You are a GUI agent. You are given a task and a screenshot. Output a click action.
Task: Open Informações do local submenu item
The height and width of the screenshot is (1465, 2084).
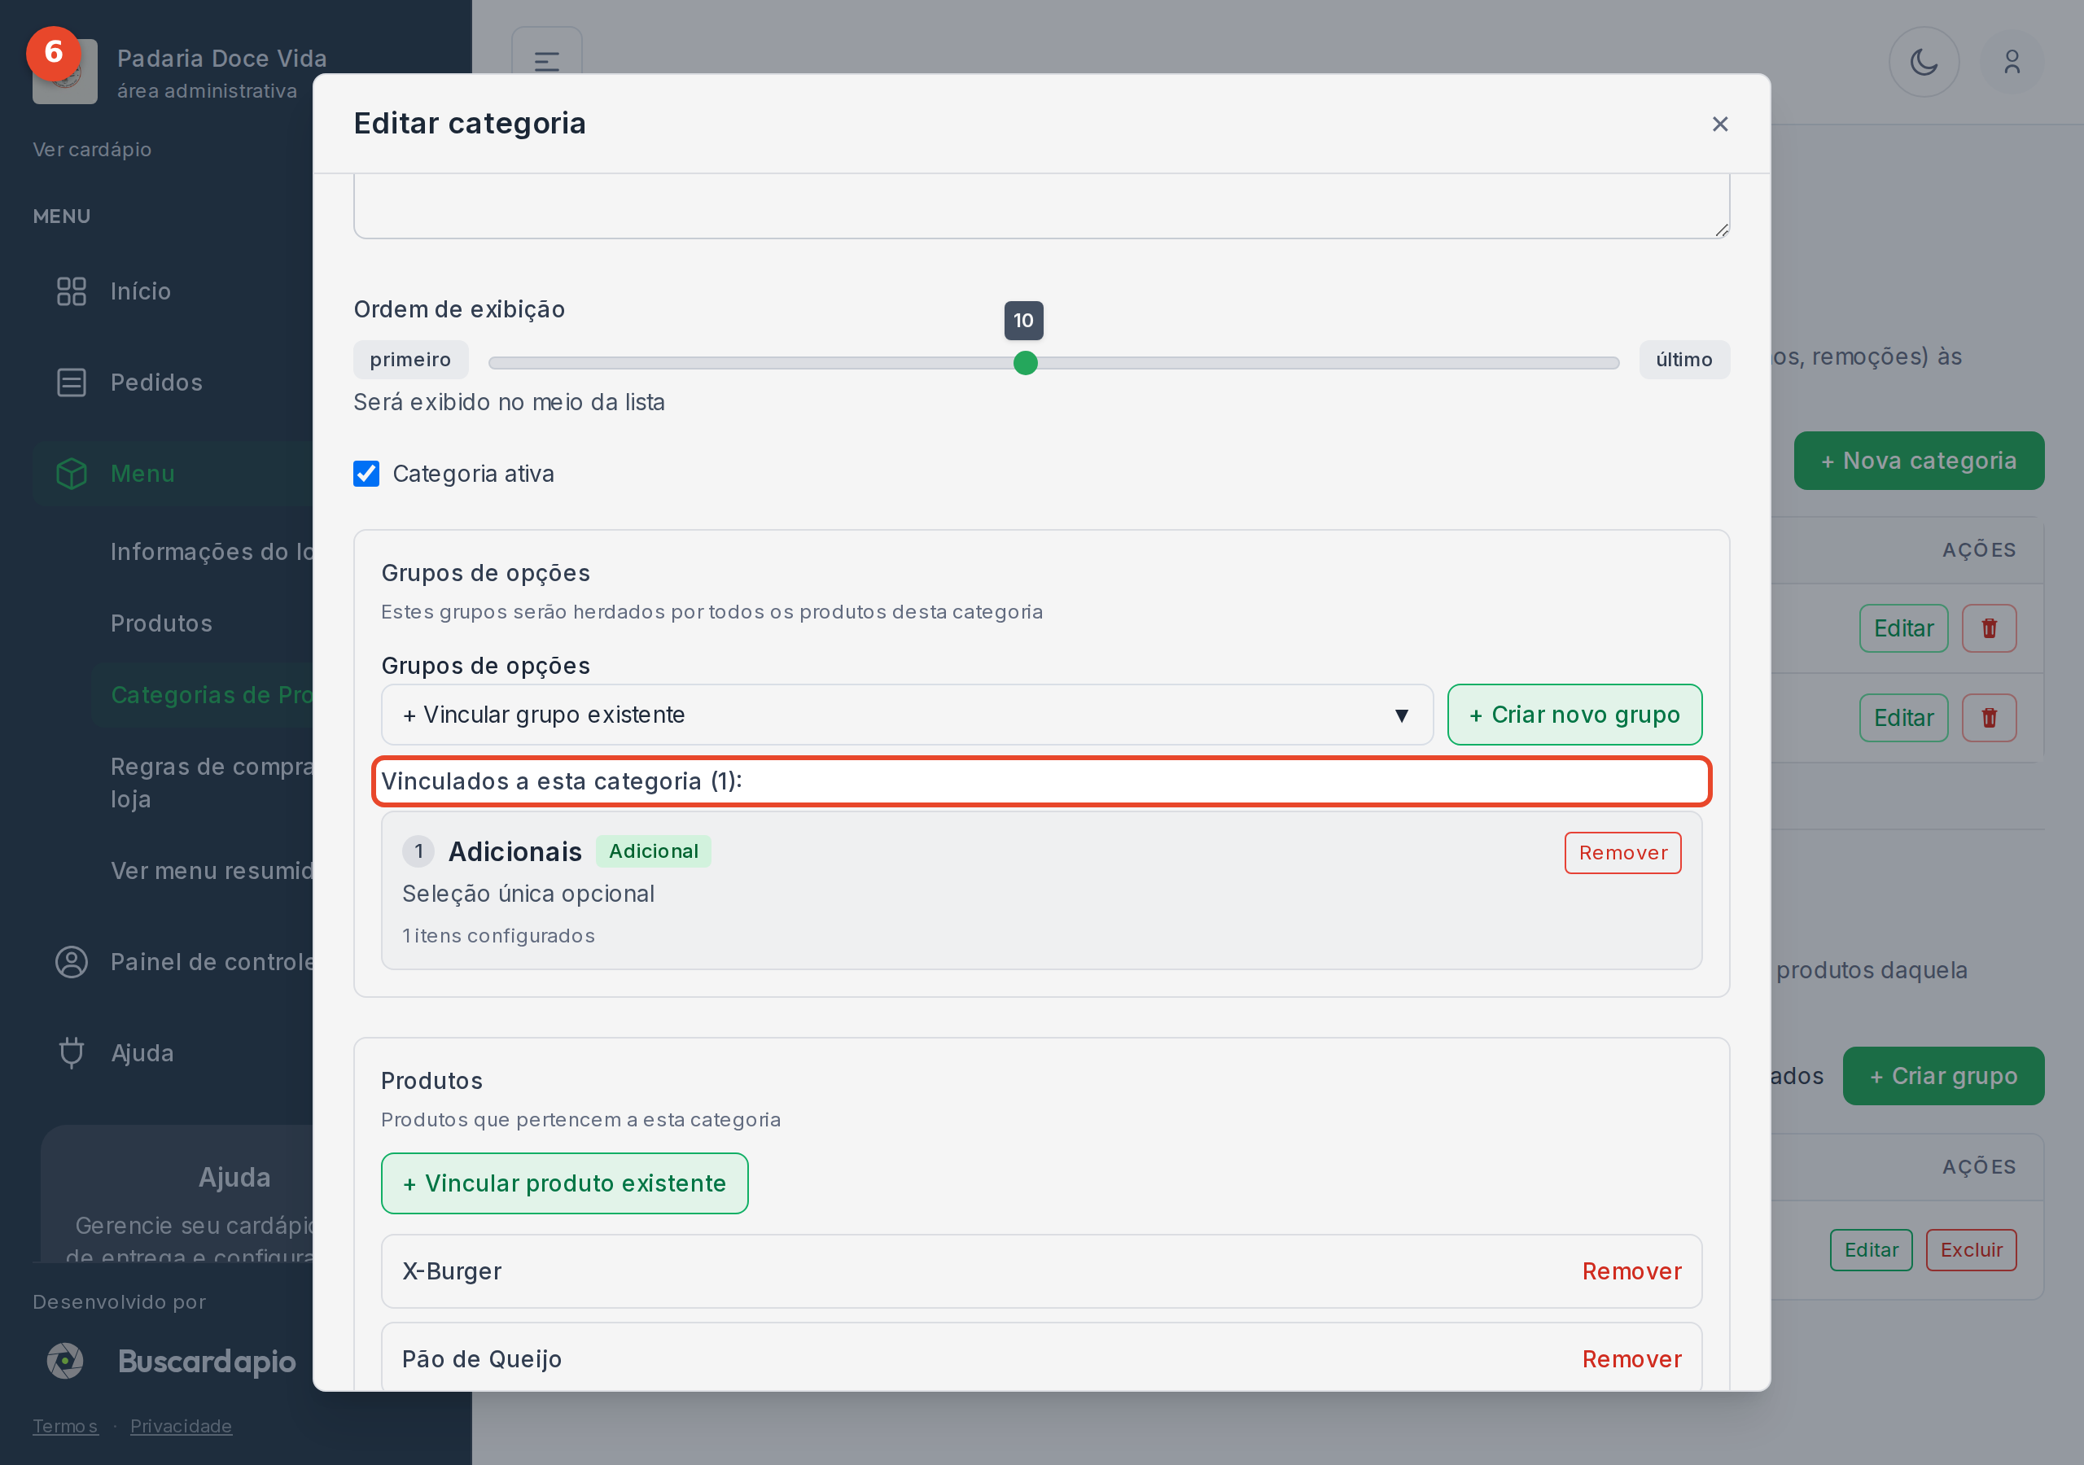coord(212,552)
